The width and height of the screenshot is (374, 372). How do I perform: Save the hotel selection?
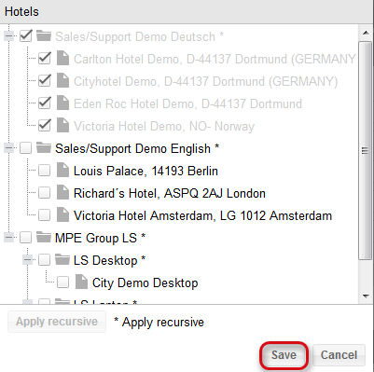284,355
